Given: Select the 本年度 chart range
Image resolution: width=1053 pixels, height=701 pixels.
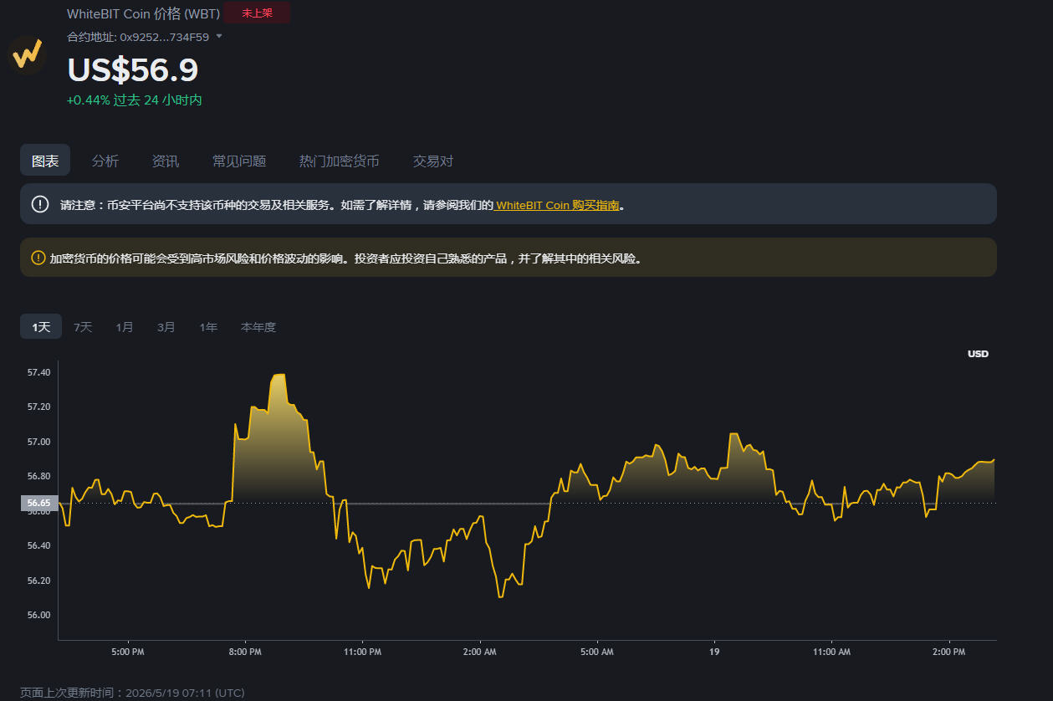Looking at the screenshot, I should [x=258, y=327].
